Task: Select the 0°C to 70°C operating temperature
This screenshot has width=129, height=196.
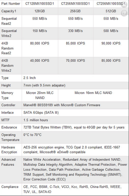Action: (32, 135)
